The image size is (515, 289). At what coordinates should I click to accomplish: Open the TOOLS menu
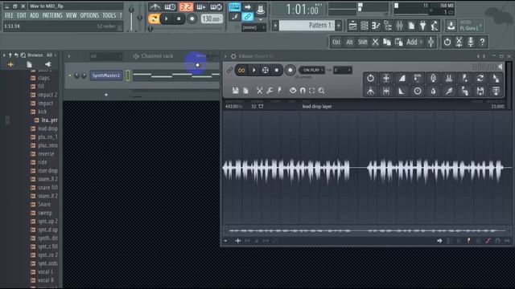pos(109,15)
